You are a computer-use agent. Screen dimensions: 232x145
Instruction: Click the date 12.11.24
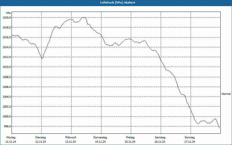coord(41,142)
